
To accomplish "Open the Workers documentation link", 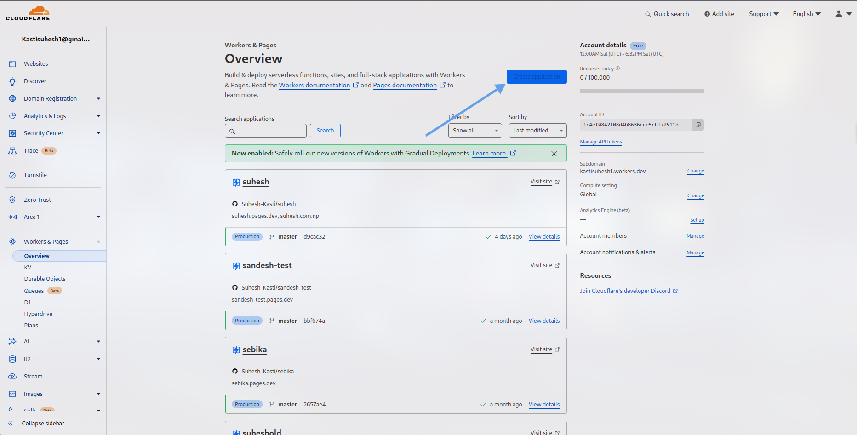I will [314, 85].
